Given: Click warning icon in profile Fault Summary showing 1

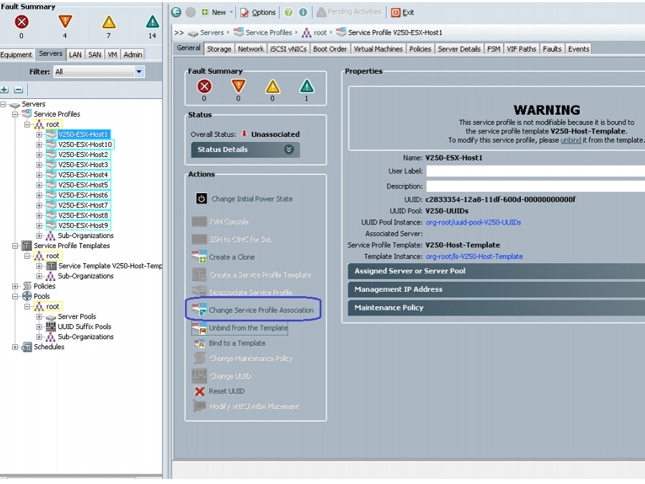Looking at the screenshot, I should (307, 87).
